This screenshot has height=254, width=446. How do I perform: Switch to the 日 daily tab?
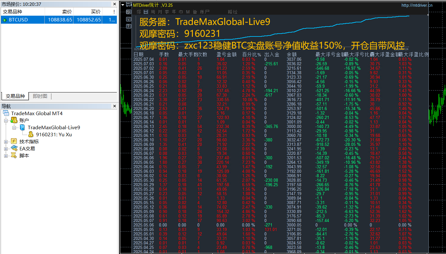[146, 12]
